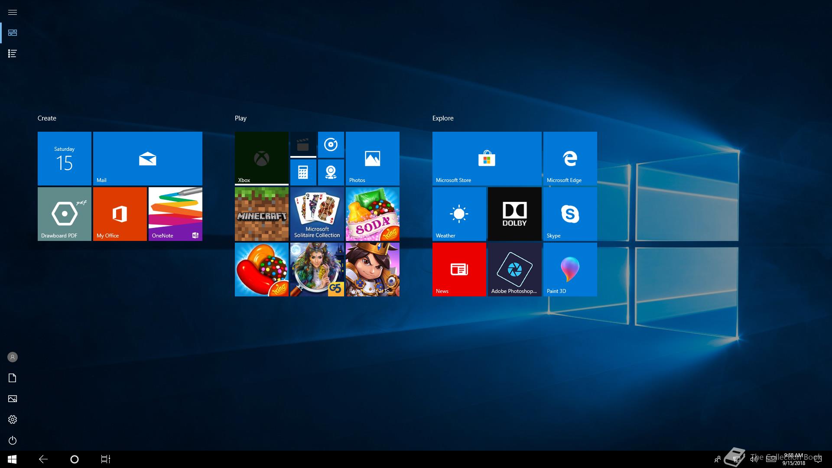Open Task View on the taskbar
Viewport: 832px width, 468px height.
pos(106,459)
